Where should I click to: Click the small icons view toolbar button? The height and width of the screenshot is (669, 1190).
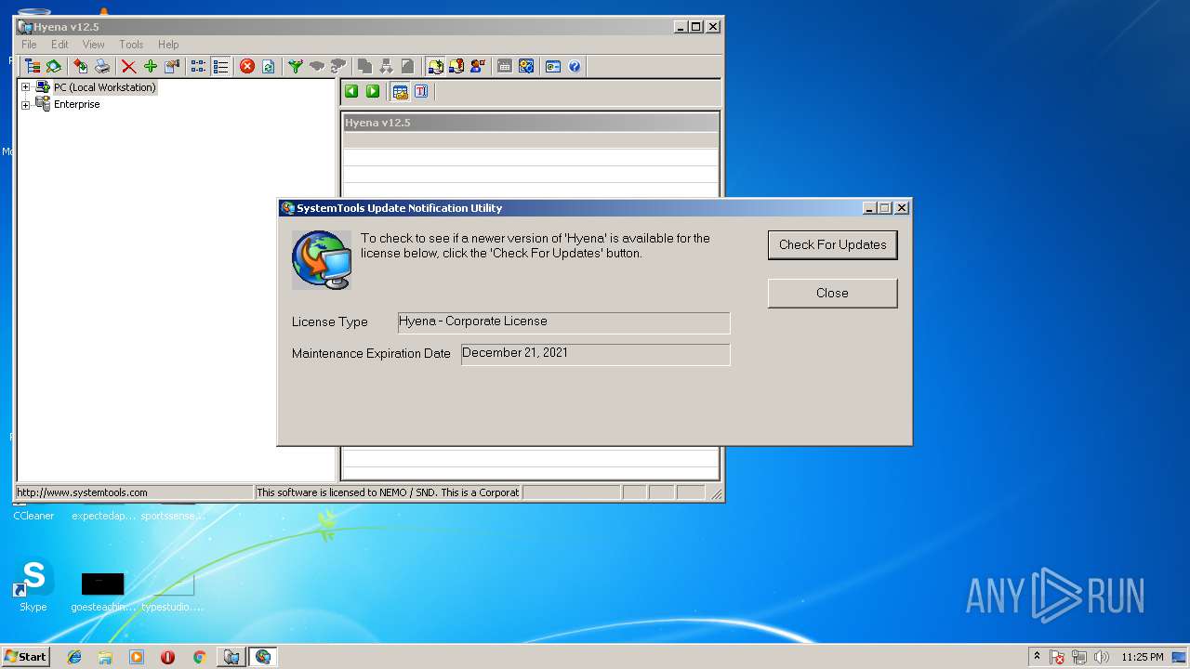click(198, 66)
